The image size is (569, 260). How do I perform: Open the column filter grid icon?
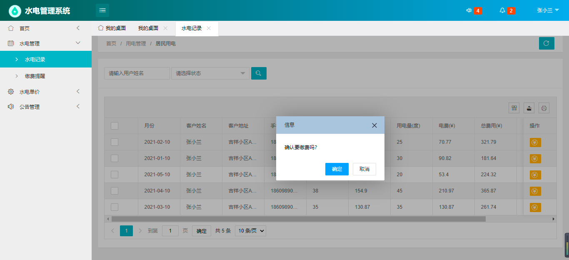(x=514, y=108)
